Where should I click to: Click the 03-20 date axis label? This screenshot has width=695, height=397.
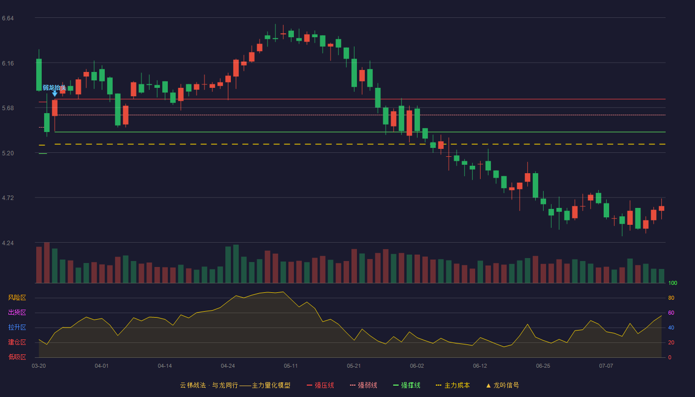(39, 366)
